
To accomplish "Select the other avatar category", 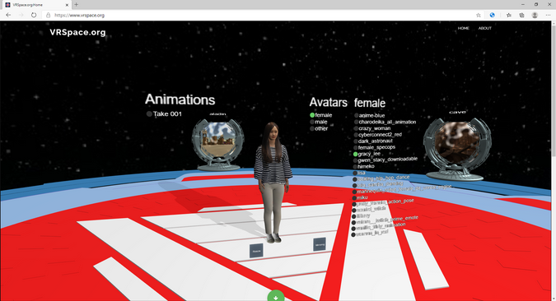I will click(x=319, y=128).
